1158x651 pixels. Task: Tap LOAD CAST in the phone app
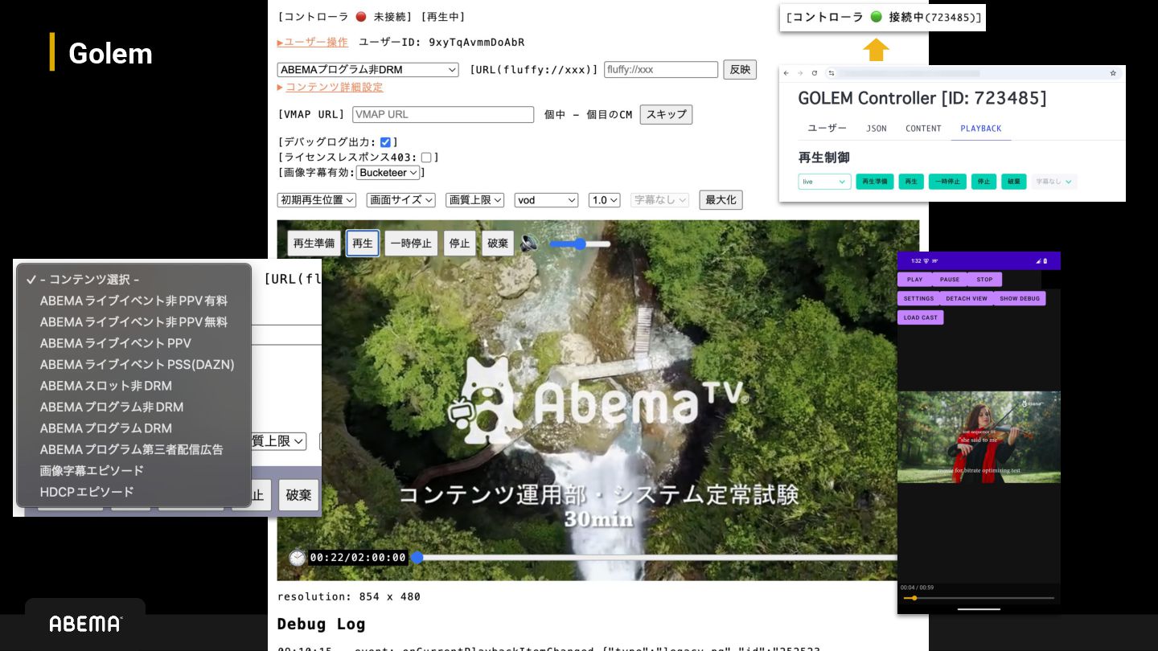[x=921, y=317]
